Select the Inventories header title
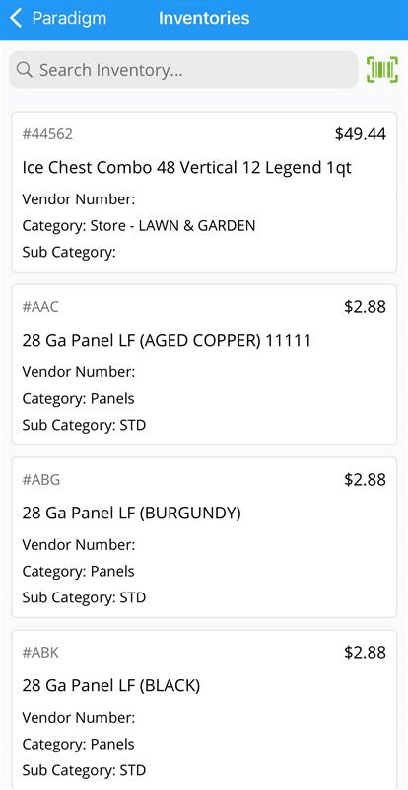Screen dimensions: 408x790 click(204, 18)
